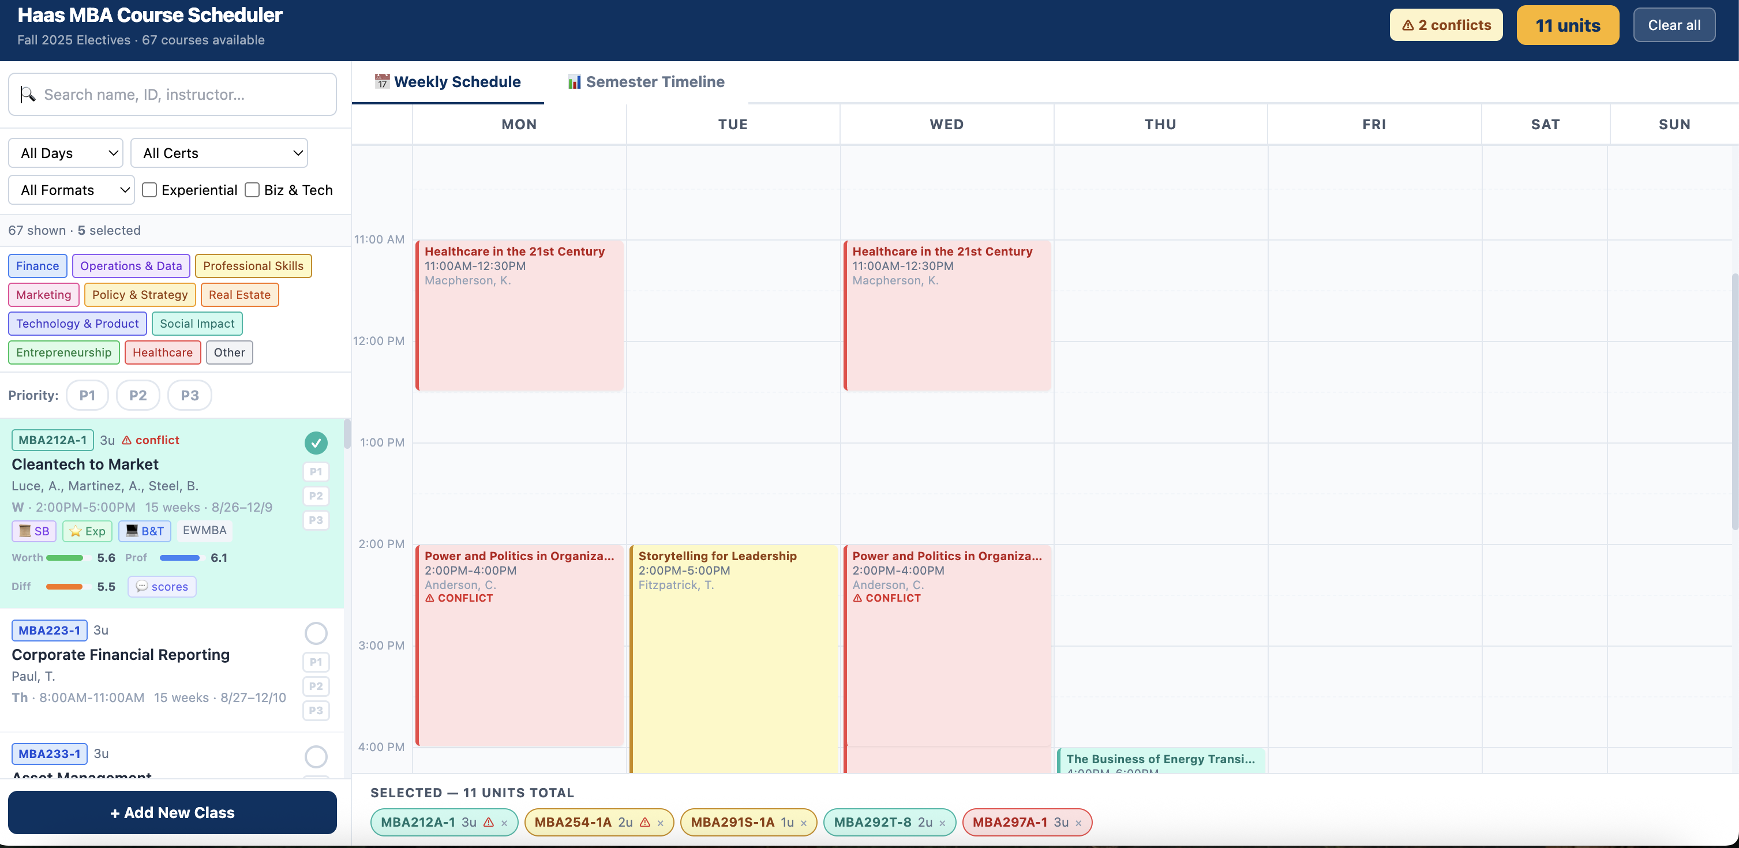Click the Exp star tag on Cleantech to Market
Image resolution: width=1739 pixels, height=848 pixels.
[x=88, y=531]
